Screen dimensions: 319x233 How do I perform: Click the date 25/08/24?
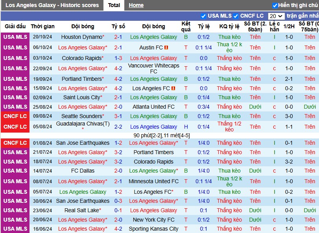pos(42,107)
